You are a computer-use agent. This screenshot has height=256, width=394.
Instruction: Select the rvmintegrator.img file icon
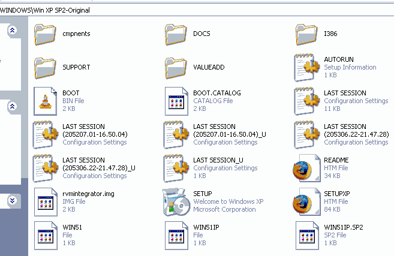coord(46,202)
